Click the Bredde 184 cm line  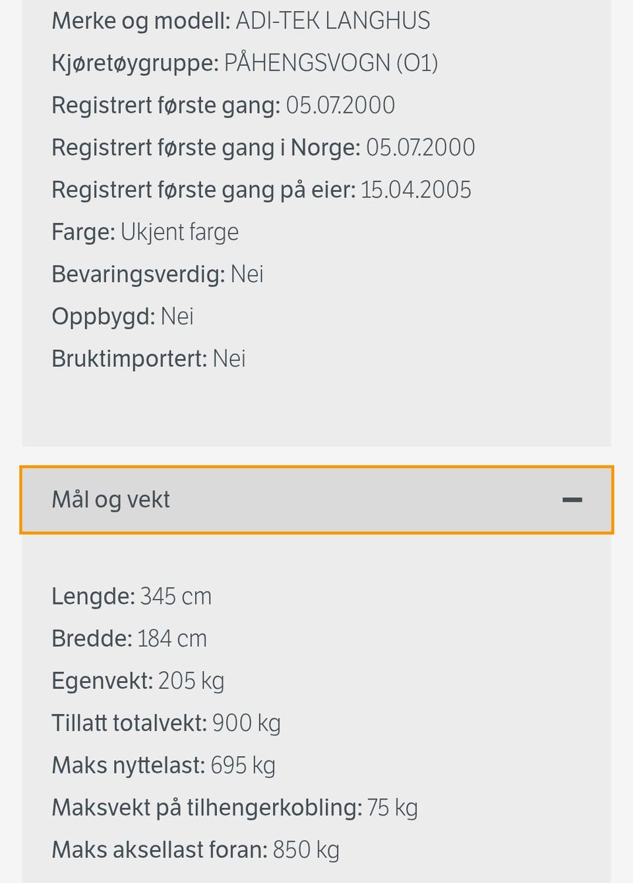pos(129,639)
